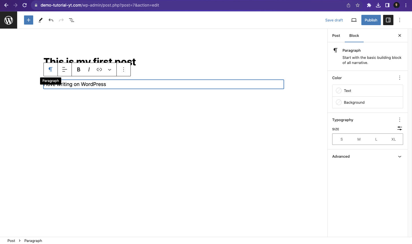Open Color options menu

399,78
